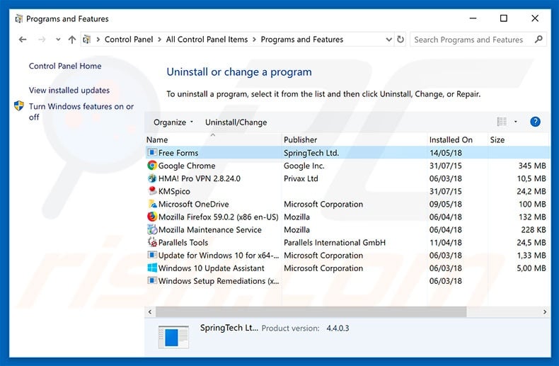Screen dimensions: 559x366
Task: Click the Privax Ltd publisher cell
Action: (x=301, y=178)
